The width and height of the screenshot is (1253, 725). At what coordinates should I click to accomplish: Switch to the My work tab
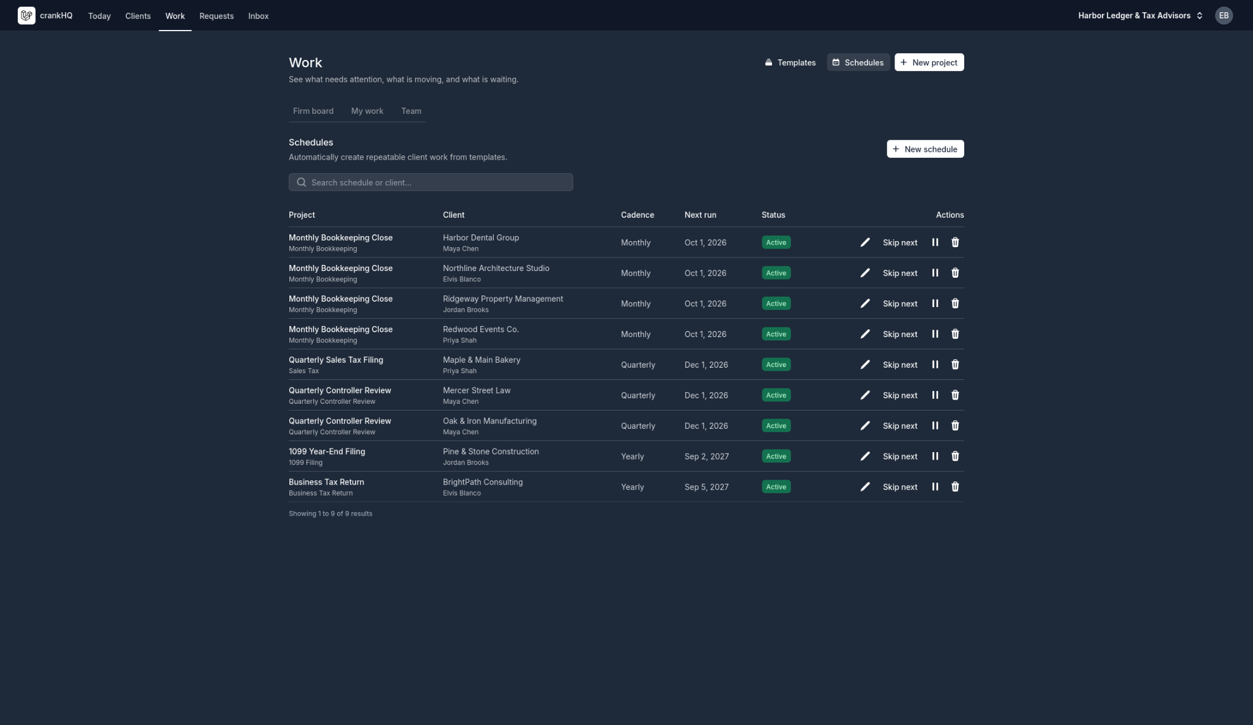(367, 111)
